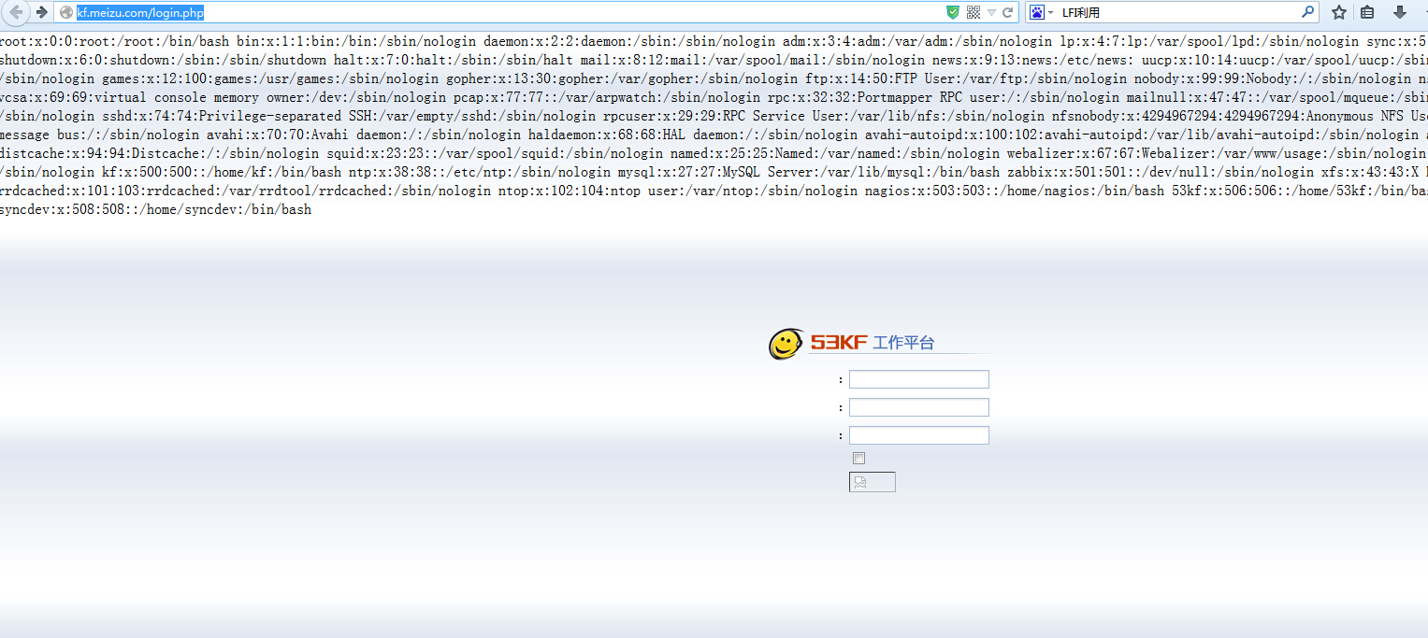Go back with the browser back arrow

point(16,12)
